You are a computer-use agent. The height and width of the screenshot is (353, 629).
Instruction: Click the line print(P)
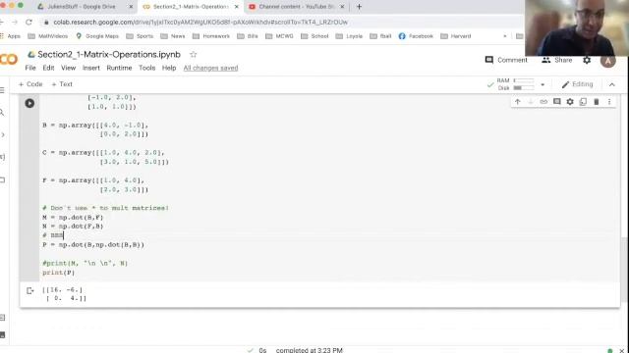click(59, 273)
